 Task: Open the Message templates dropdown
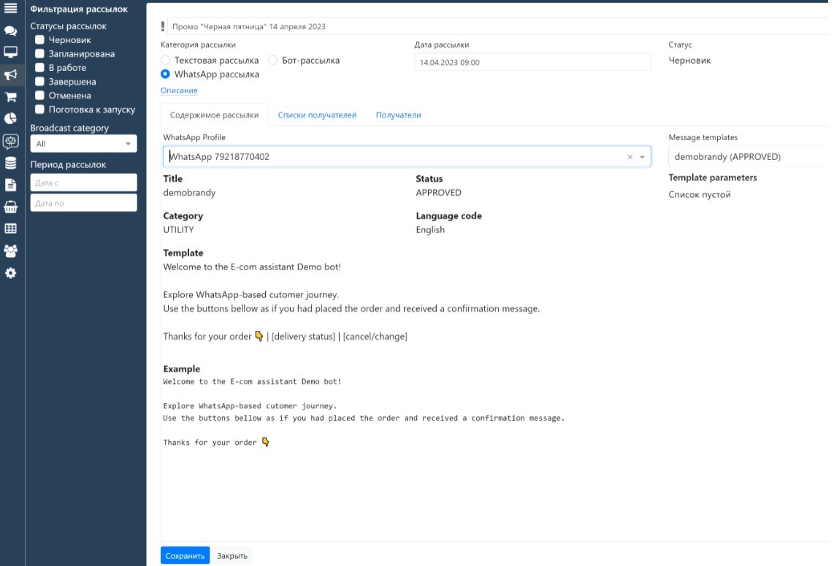tap(749, 157)
